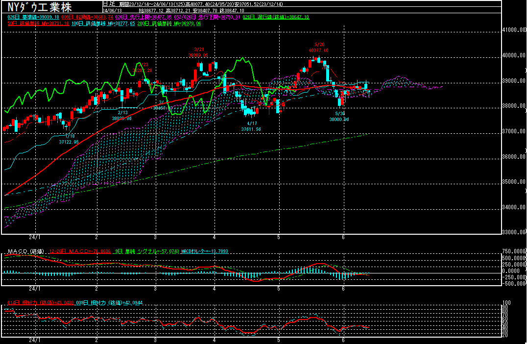Viewport: 527px width, 344px height.
Task: Click the 9日 単純 シグナル=-57.0743 legend
Action: [x=147, y=251]
